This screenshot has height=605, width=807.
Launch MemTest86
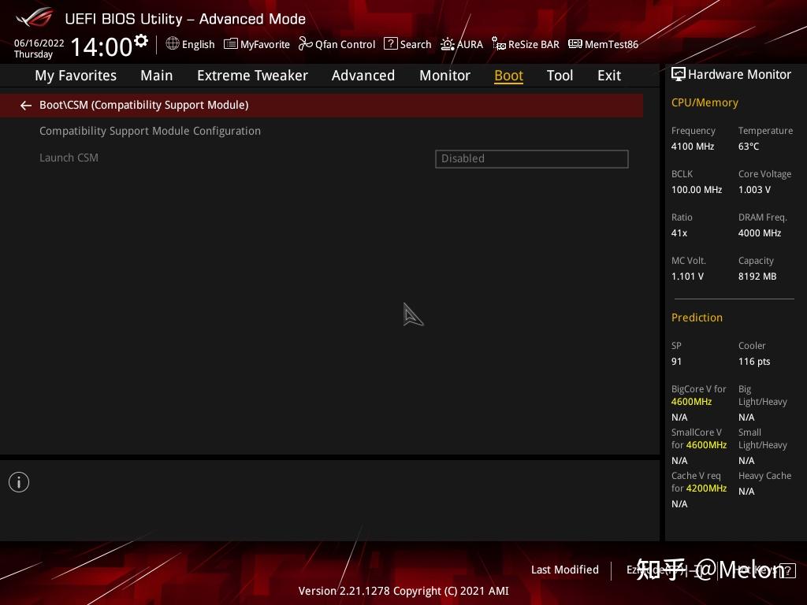603,44
